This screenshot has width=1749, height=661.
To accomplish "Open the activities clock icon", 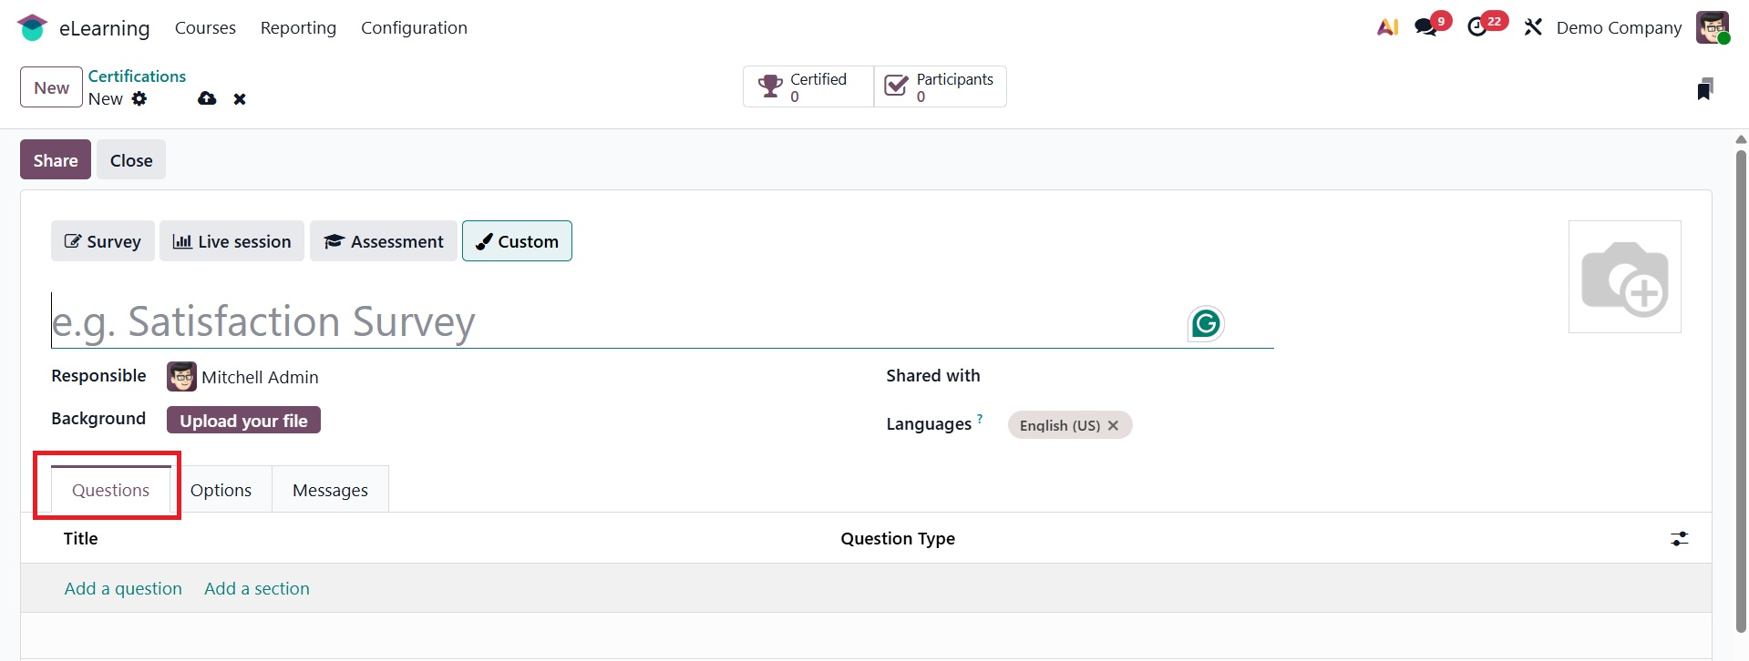I will (1477, 27).
